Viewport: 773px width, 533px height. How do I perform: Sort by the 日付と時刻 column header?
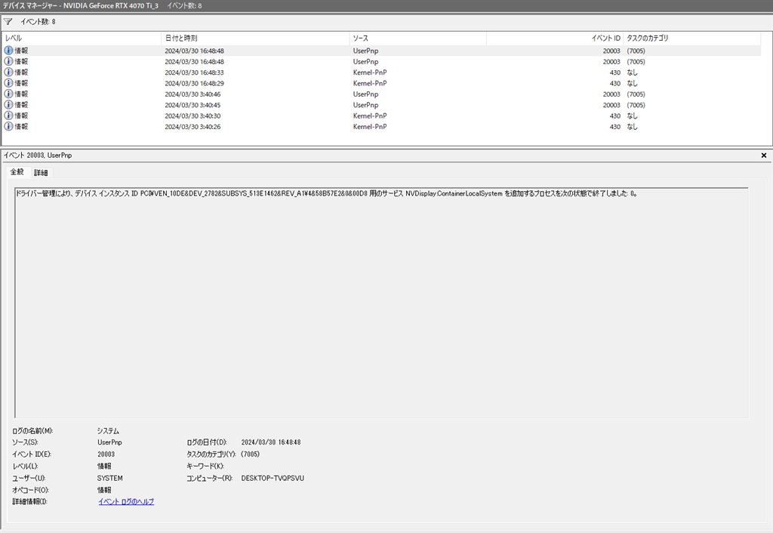click(x=255, y=38)
